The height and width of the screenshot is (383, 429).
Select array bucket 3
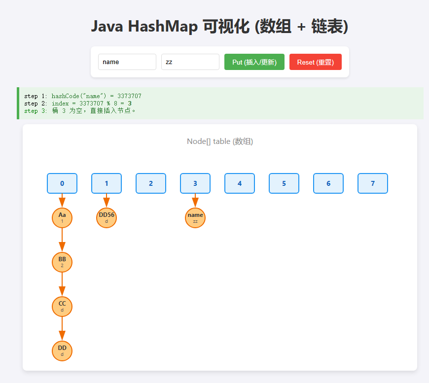point(195,183)
